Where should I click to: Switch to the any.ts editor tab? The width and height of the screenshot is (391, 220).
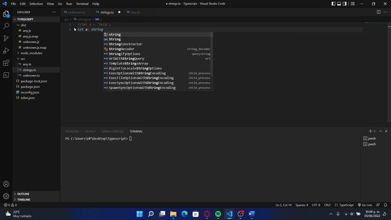pos(136,12)
